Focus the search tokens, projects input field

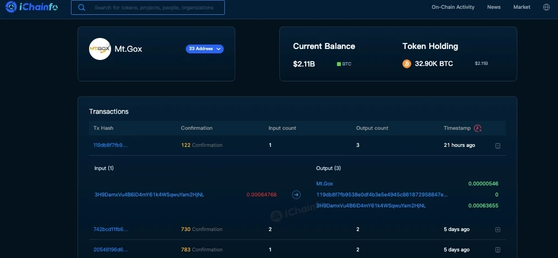tap(148, 8)
